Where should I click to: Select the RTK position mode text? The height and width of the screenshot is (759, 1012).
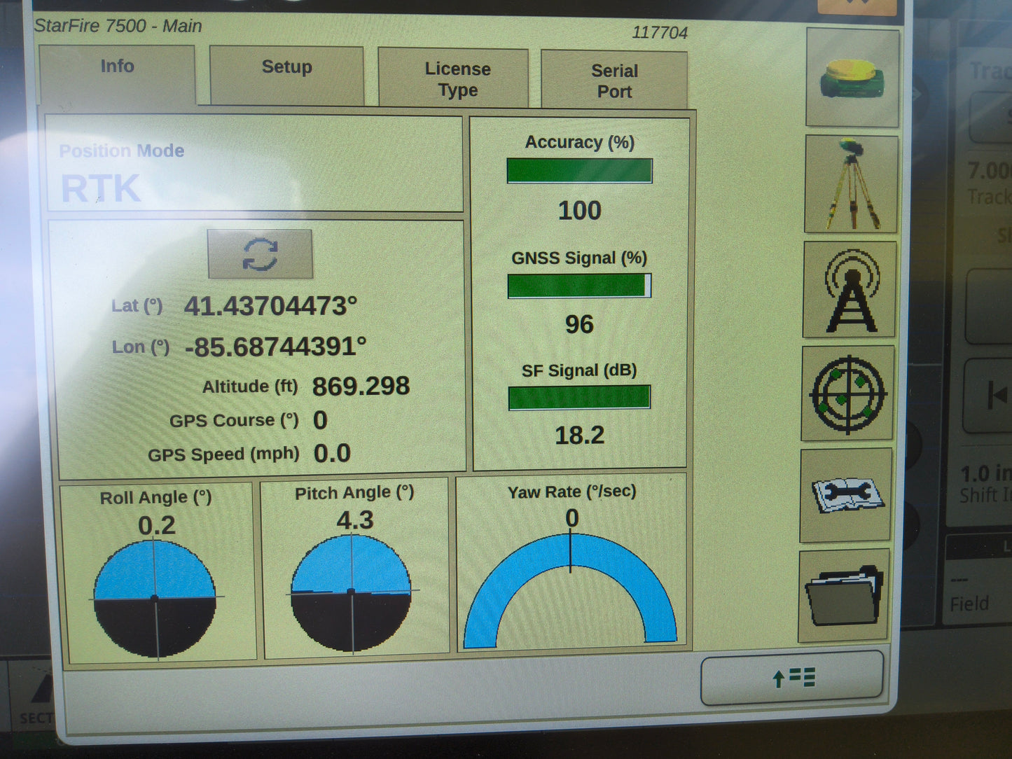(102, 189)
